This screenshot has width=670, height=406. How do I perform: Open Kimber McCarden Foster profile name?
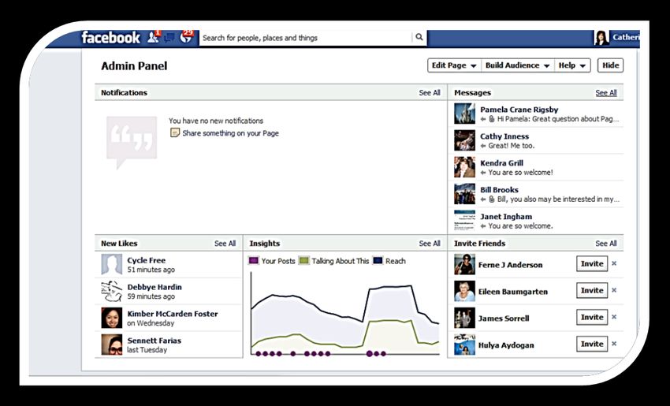(173, 314)
